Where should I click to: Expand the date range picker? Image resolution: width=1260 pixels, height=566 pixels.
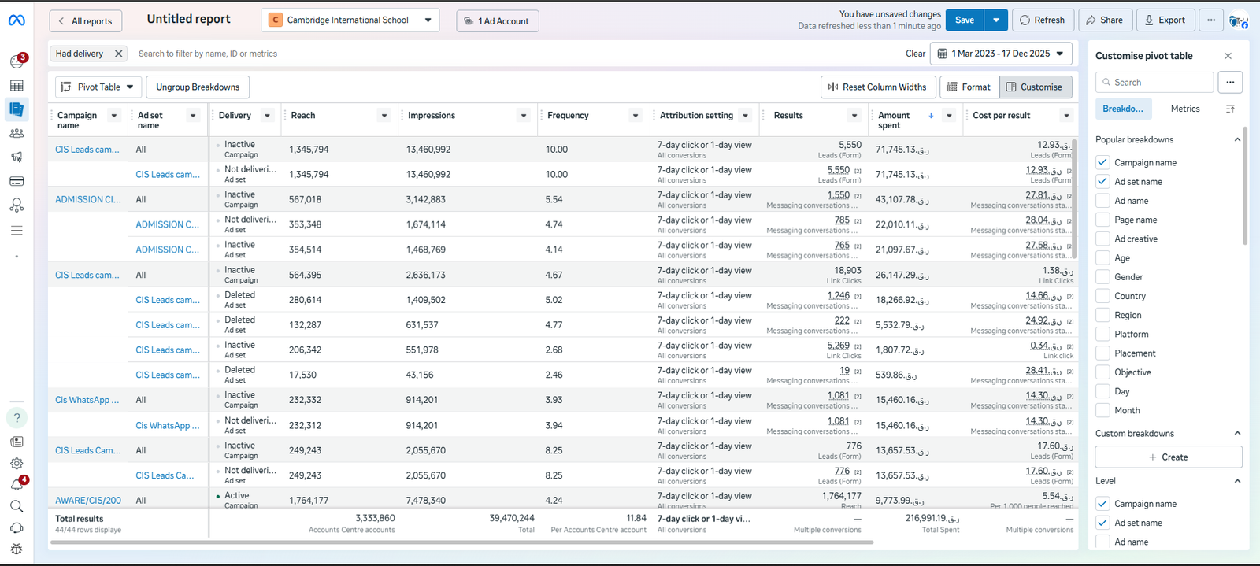coord(1001,54)
